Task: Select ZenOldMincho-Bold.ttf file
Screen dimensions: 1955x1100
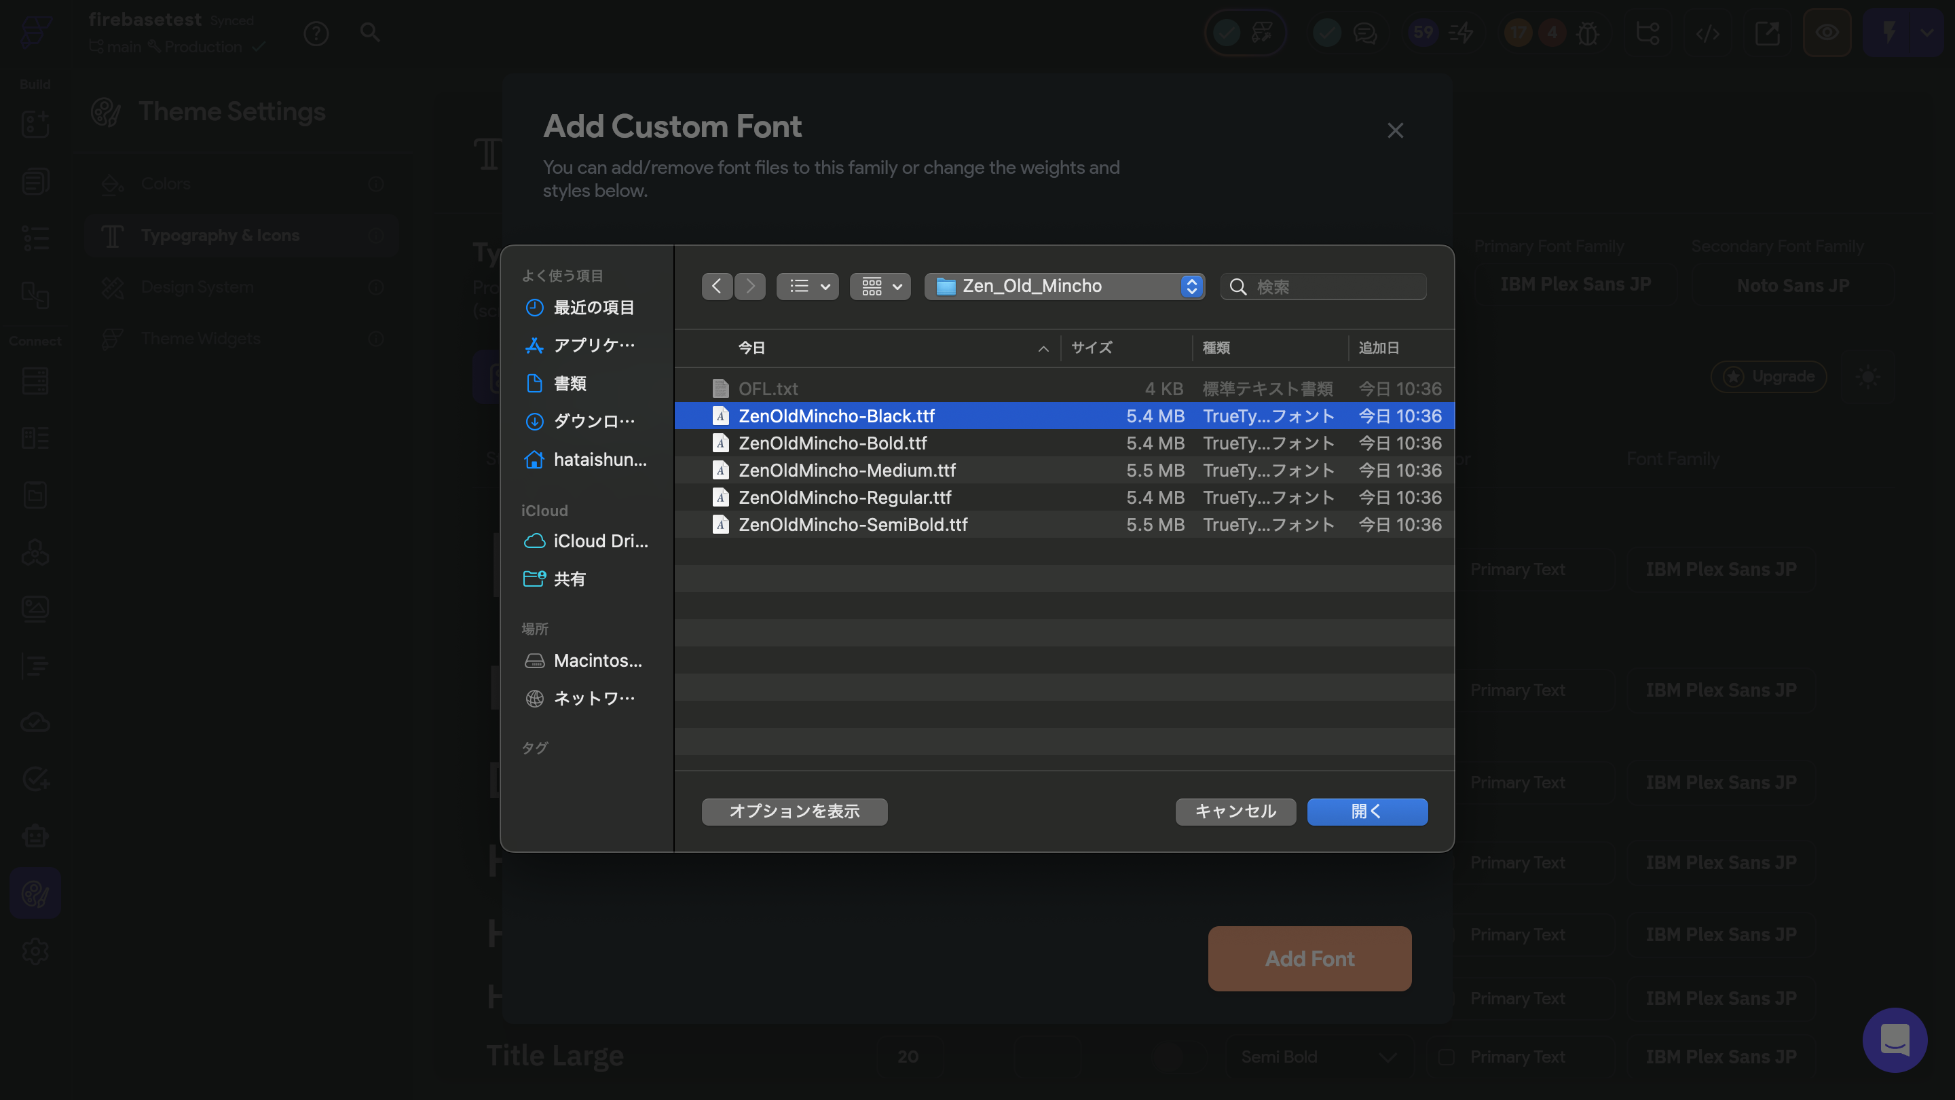Action: [832, 443]
